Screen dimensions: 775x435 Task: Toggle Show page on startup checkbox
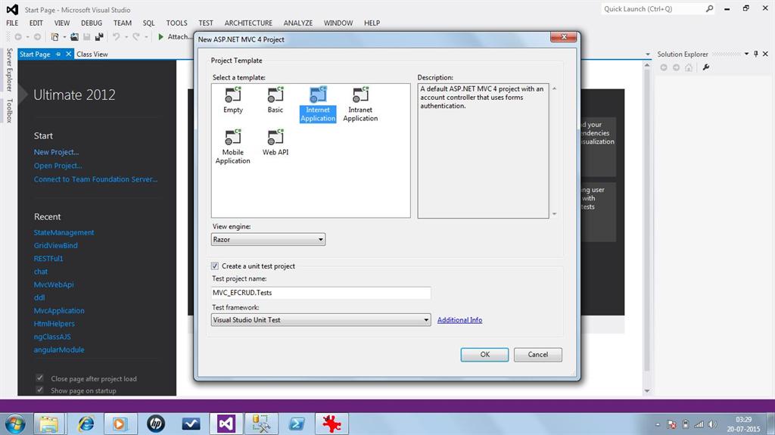(x=39, y=390)
